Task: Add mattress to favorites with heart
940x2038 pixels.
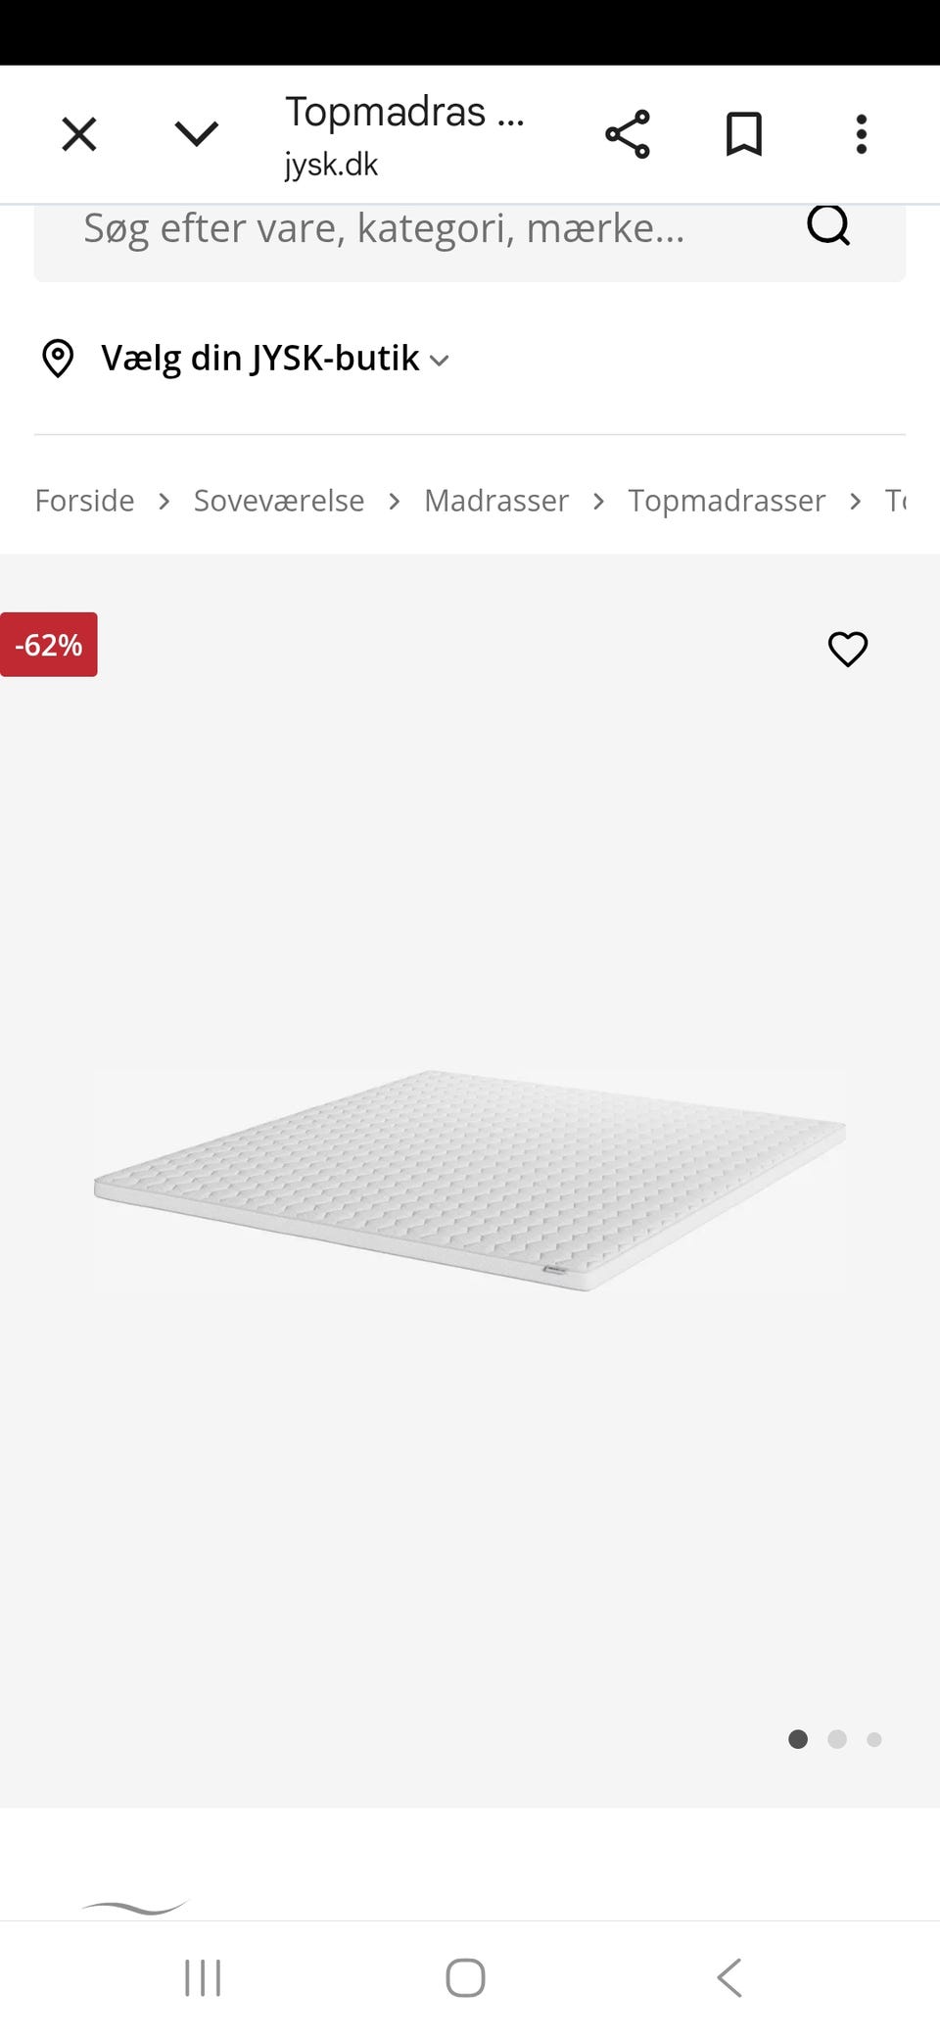Action: pyautogui.click(x=848, y=649)
